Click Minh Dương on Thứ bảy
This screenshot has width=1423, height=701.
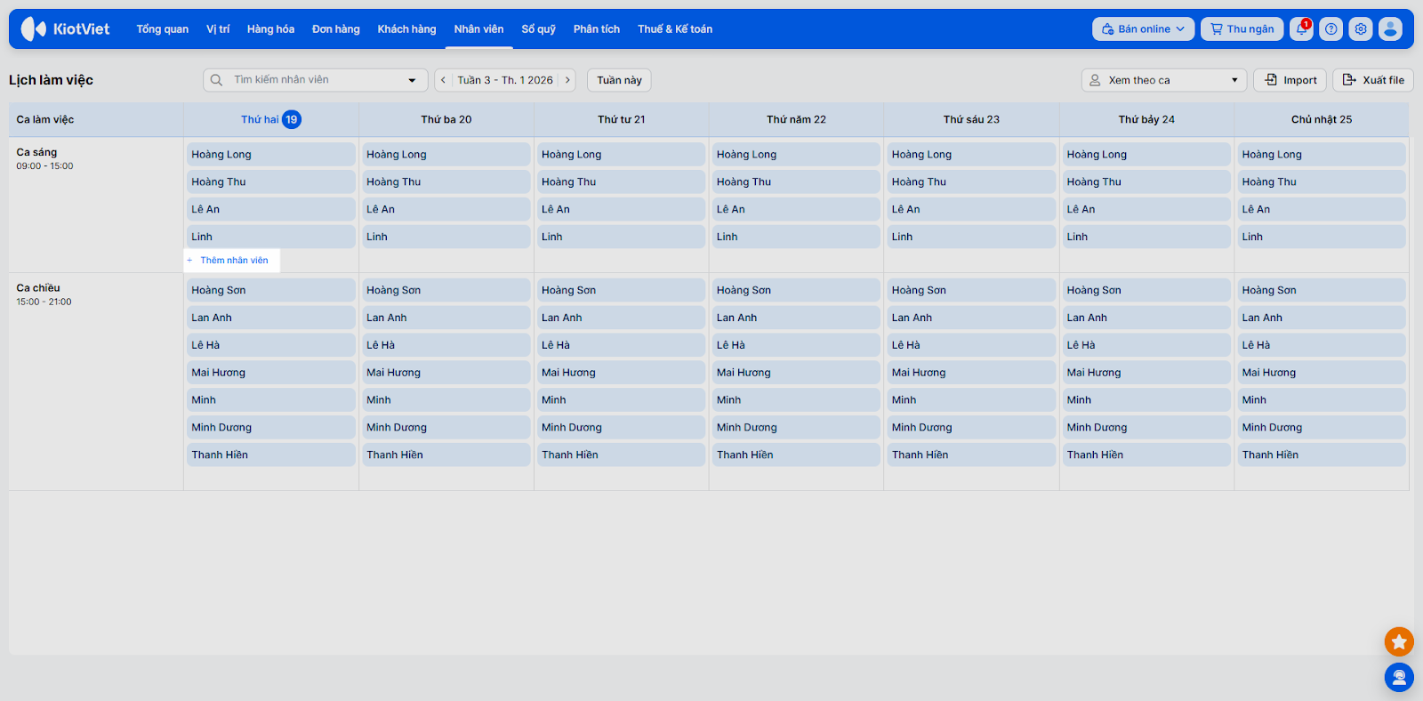[1146, 429]
